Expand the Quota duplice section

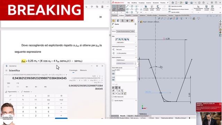(x=136, y=100)
